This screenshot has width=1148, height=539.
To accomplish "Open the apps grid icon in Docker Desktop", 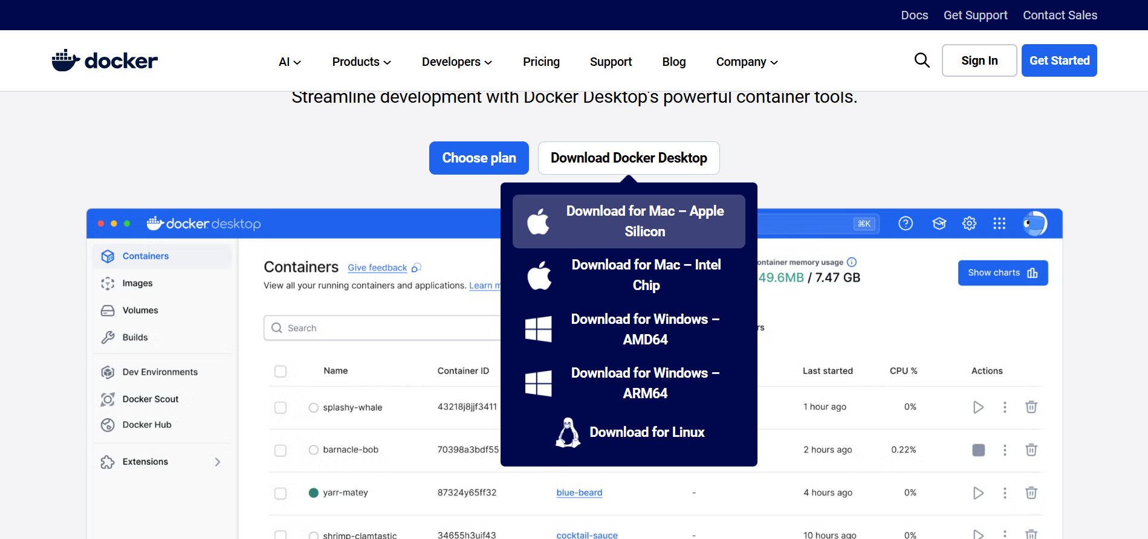I will coord(999,224).
